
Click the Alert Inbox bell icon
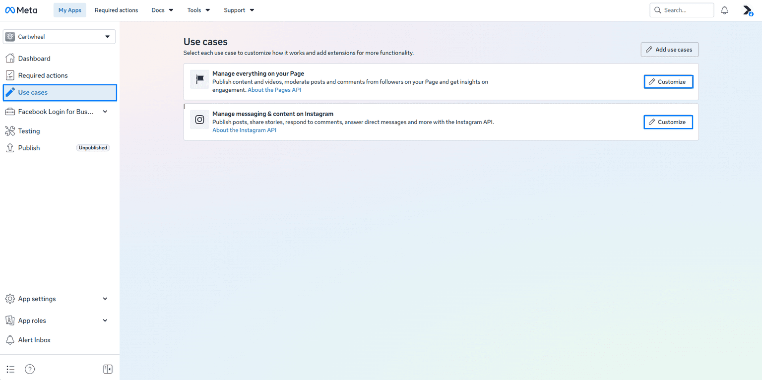(9, 340)
